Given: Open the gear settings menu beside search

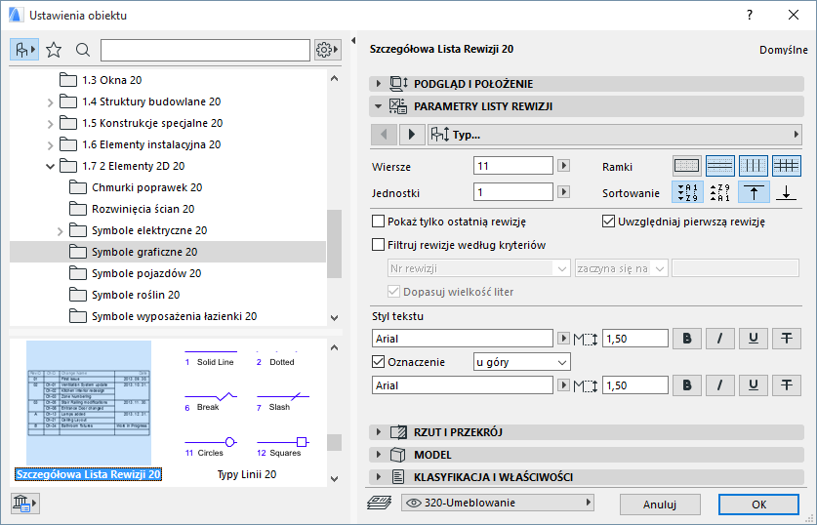Looking at the screenshot, I should (327, 50).
